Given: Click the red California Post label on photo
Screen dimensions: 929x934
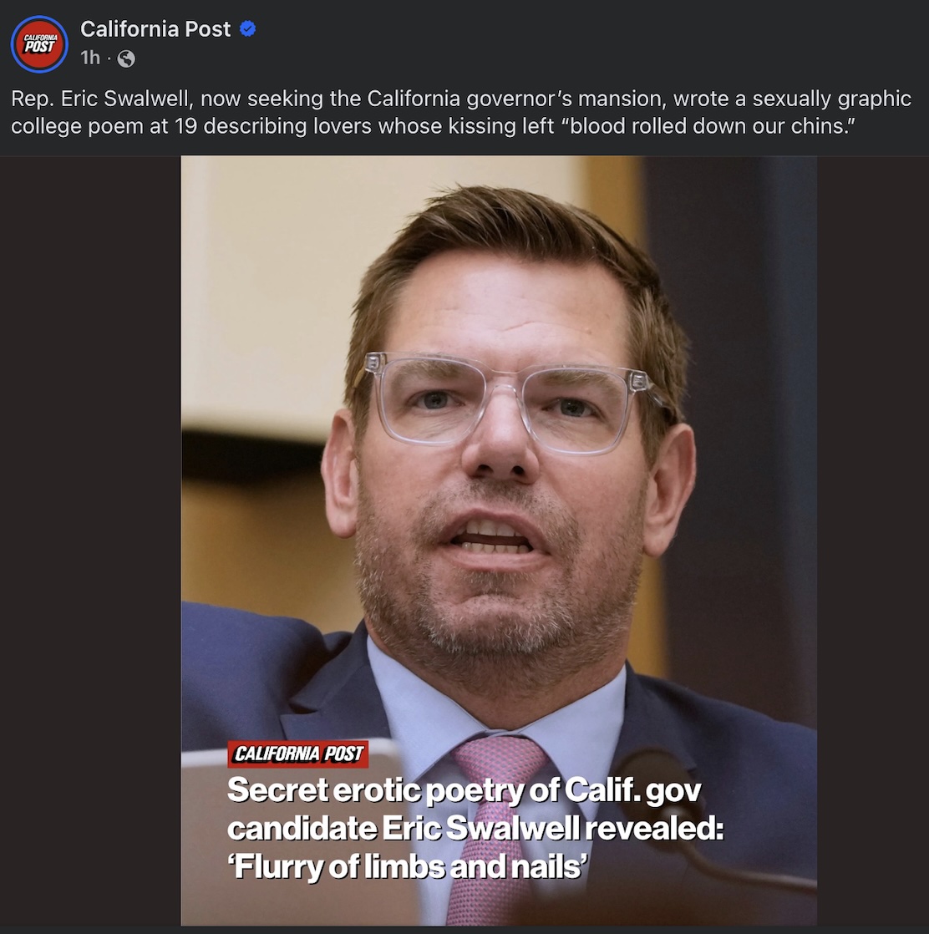Looking at the screenshot, I should click(297, 754).
